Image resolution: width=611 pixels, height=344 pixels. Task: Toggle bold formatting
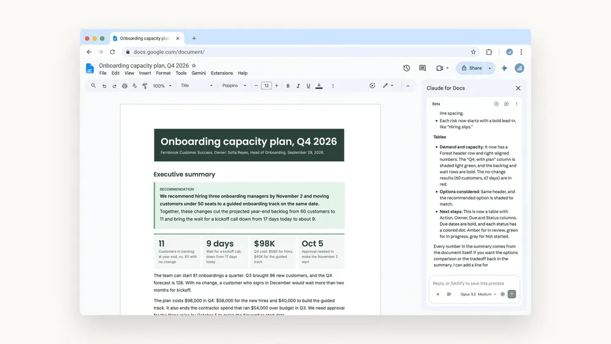[x=288, y=86]
